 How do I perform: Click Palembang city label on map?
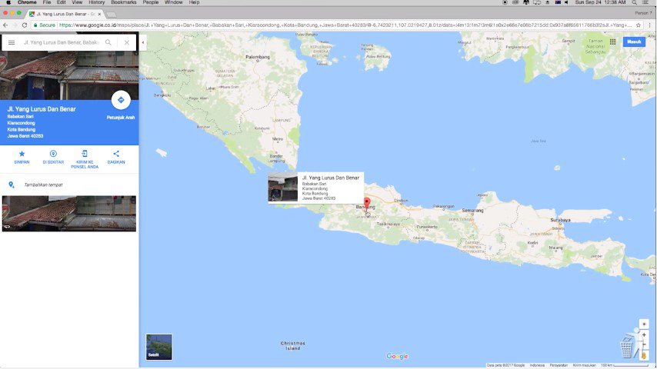click(258, 57)
